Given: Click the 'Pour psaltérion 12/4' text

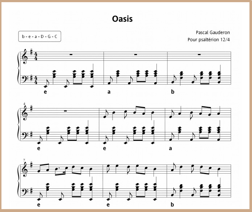Looking at the screenshot, I should point(209,39).
